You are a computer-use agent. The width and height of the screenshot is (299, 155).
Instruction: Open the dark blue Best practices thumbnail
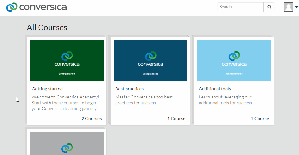(x=150, y=61)
